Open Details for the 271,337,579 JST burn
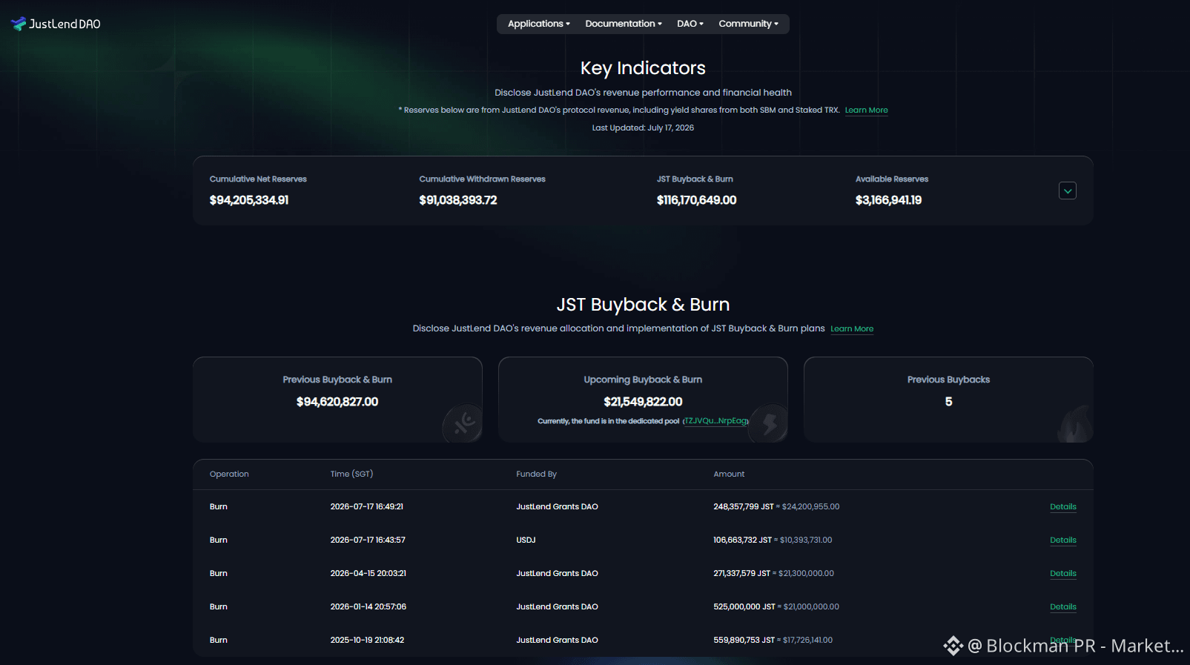Image resolution: width=1190 pixels, height=665 pixels. [1063, 573]
